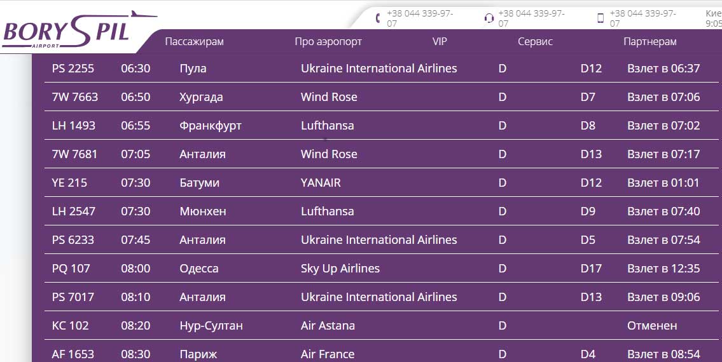Click Lufthansa in the Франкфурт row
This screenshot has height=362, width=722.
click(x=328, y=126)
